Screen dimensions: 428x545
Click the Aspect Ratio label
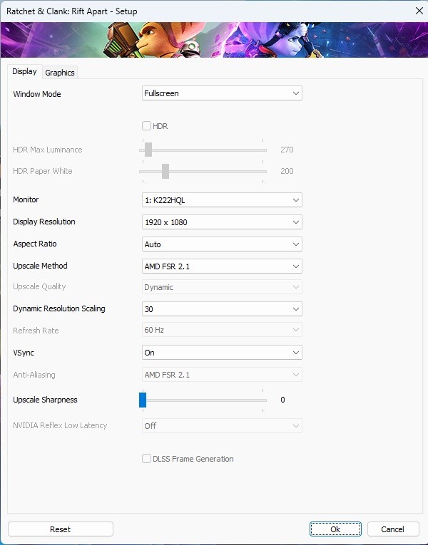coord(35,244)
